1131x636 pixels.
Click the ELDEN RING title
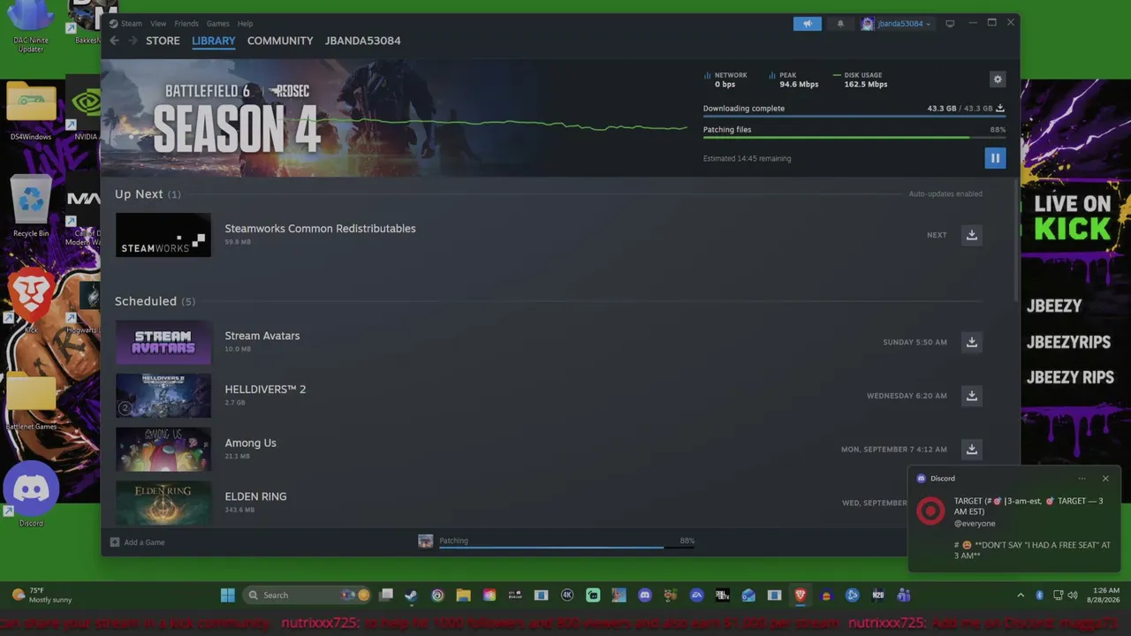point(255,496)
